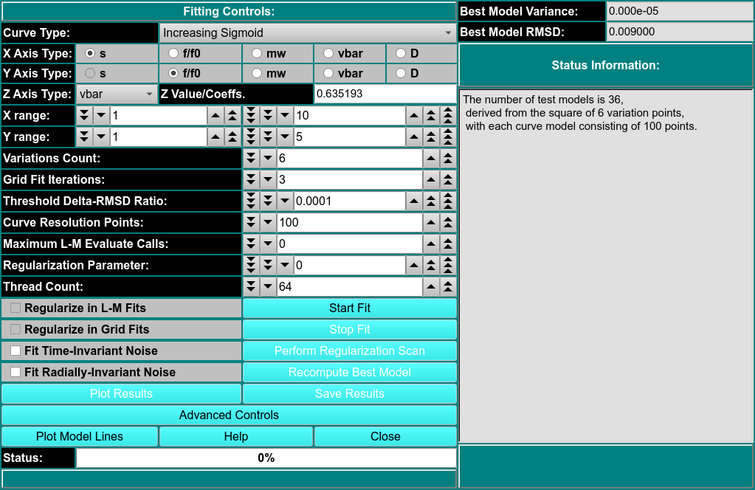Click triple down arrow for Threshold Delta-RMSD Ratio

point(251,201)
